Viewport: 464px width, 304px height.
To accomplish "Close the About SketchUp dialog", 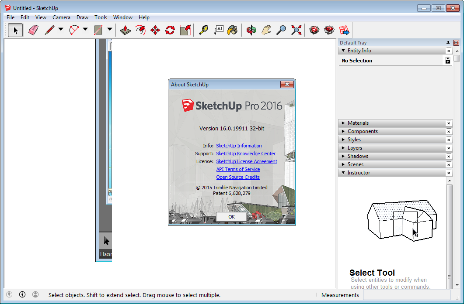I will pyautogui.click(x=287, y=85).
